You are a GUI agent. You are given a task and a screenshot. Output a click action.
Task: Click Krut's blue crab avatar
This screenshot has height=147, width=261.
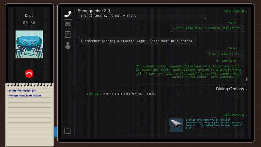coord(29,44)
